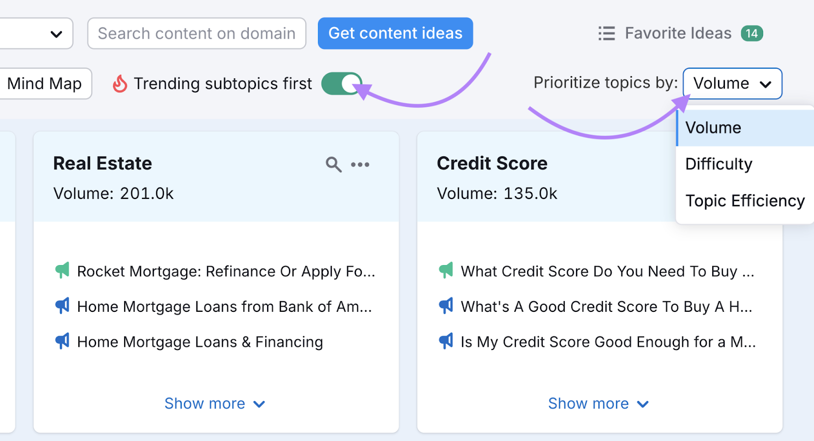814x441 pixels.
Task: Switch to the Mind Map view
Action: (45, 83)
